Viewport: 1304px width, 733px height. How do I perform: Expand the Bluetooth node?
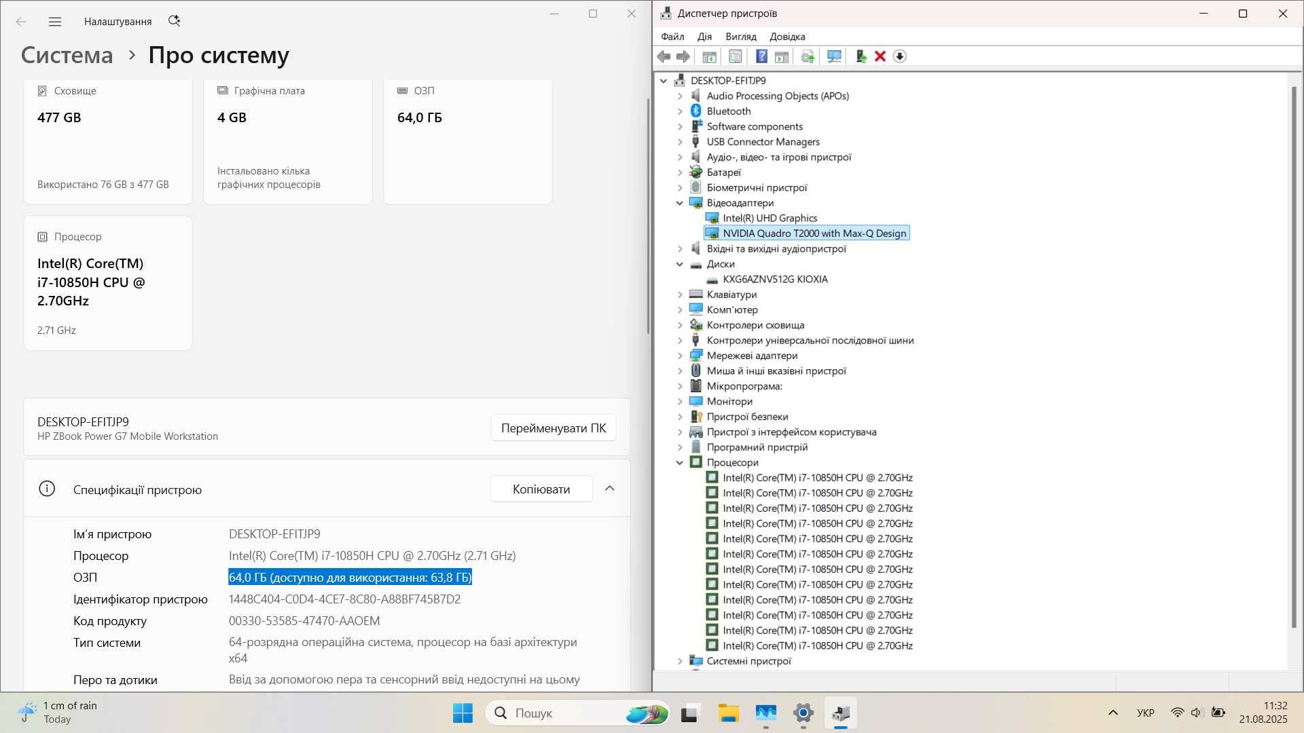(680, 111)
